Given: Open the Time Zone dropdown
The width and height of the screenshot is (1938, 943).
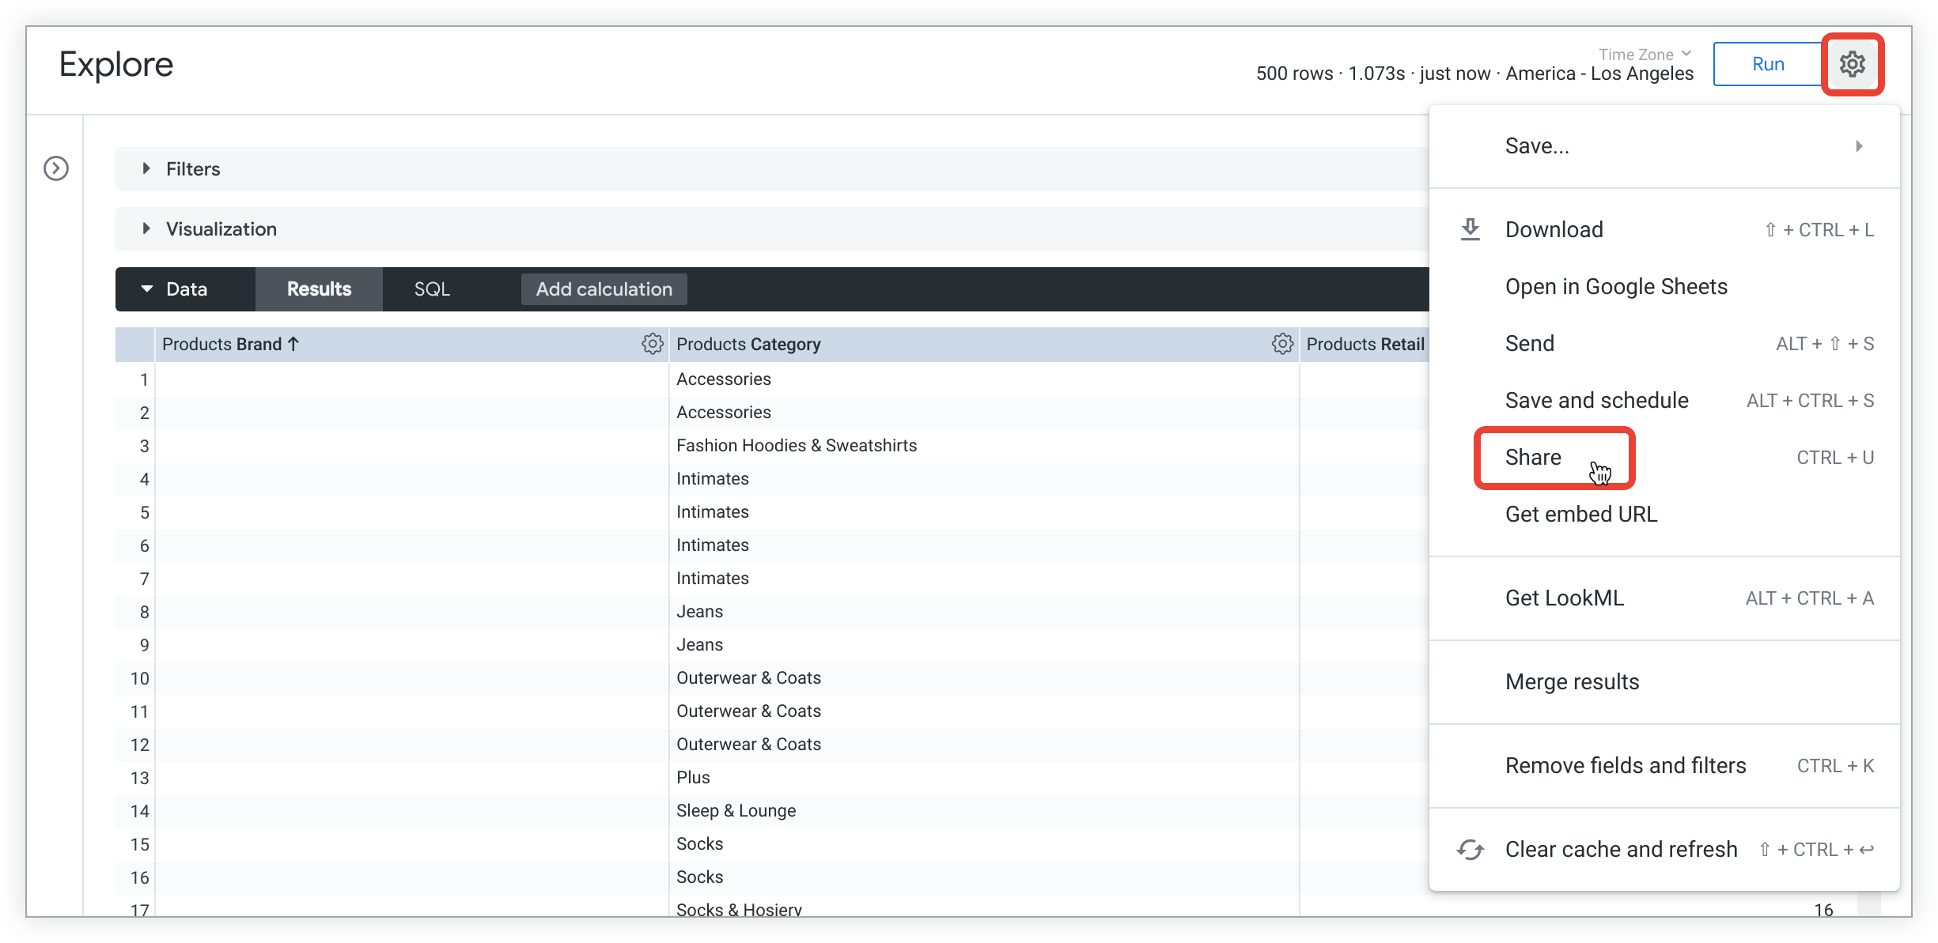Looking at the screenshot, I should tap(1644, 55).
